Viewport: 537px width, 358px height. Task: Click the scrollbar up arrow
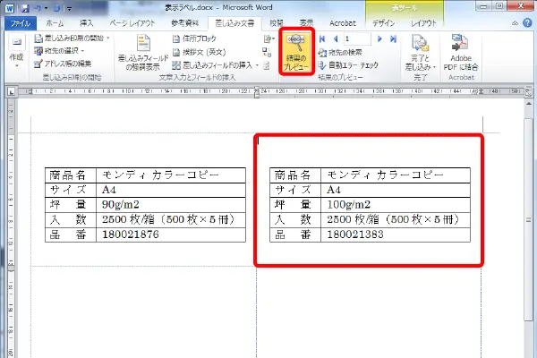[x=528, y=103]
